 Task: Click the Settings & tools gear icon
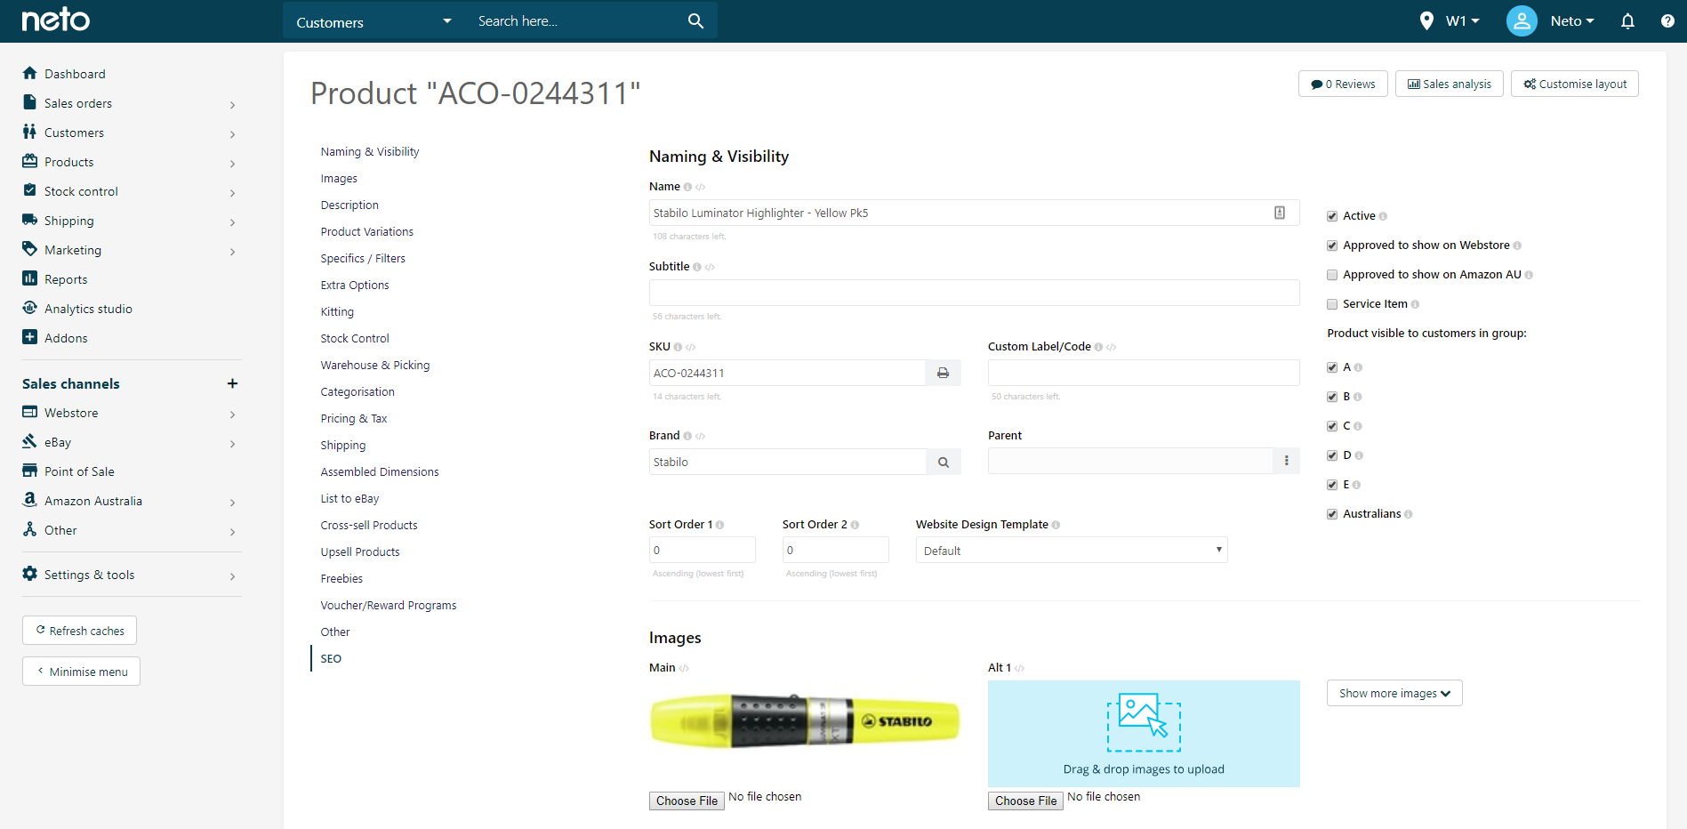[29, 574]
